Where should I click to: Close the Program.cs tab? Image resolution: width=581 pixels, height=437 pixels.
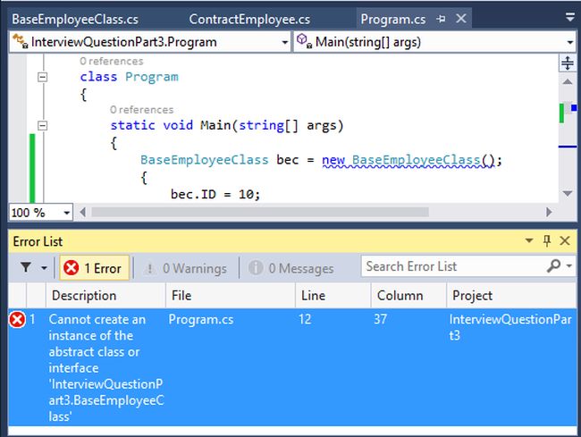pos(461,18)
